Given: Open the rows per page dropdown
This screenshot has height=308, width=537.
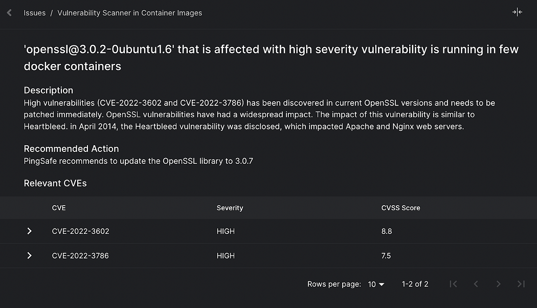Looking at the screenshot, I should click(376, 284).
